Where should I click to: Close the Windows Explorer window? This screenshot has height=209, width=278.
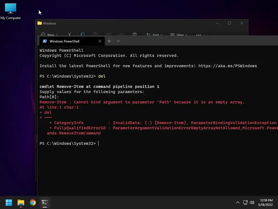242,23
